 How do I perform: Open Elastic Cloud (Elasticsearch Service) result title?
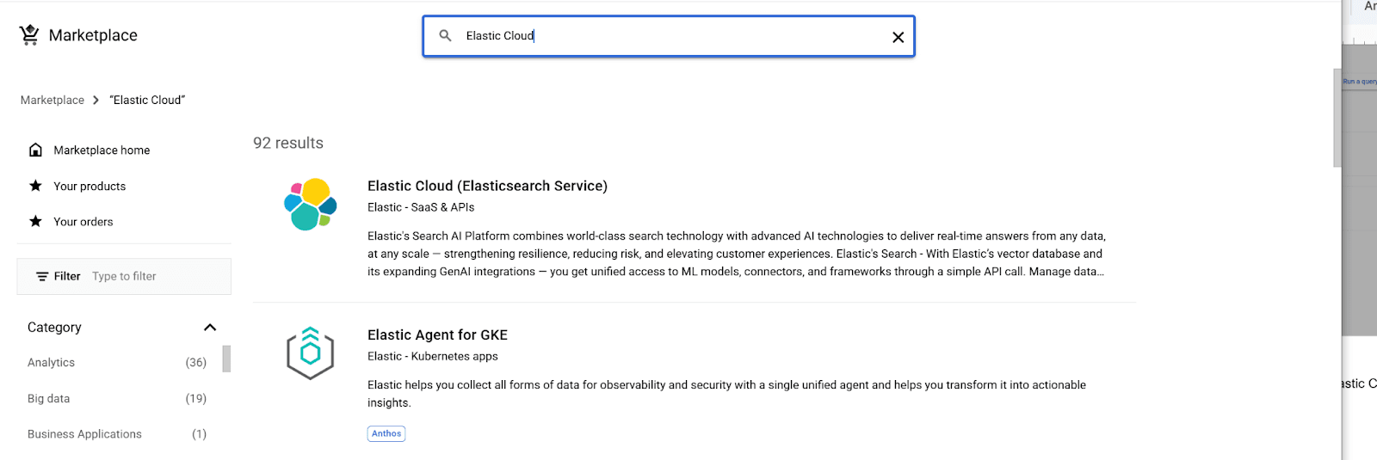pyautogui.click(x=487, y=186)
